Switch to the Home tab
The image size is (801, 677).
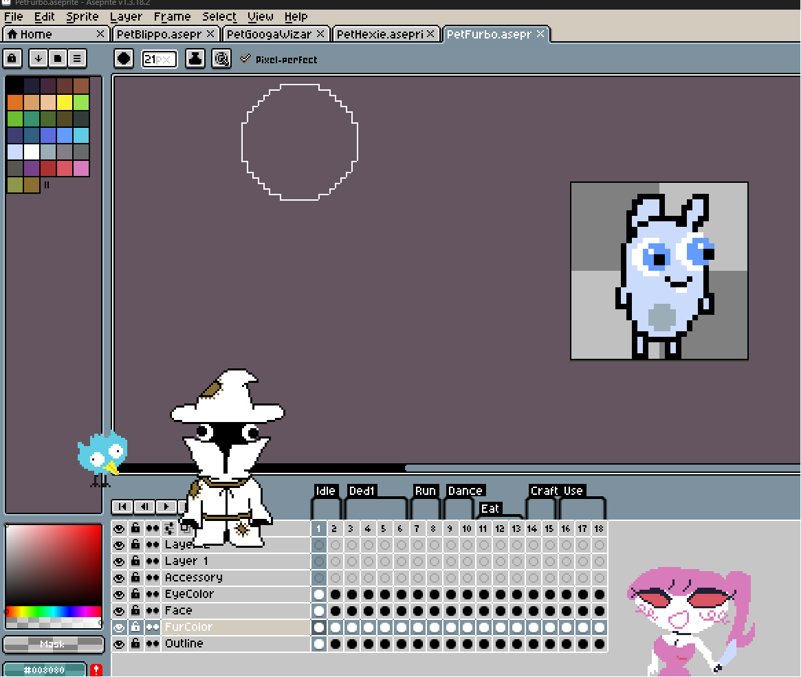[x=54, y=34]
